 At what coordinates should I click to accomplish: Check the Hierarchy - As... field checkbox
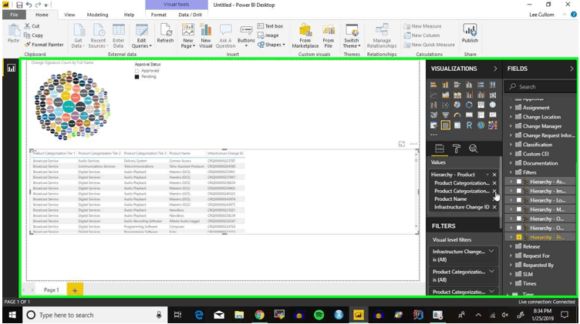coord(518,182)
